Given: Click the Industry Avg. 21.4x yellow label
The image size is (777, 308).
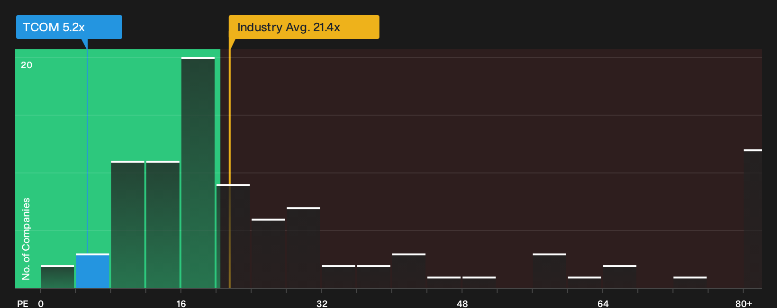Looking at the screenshot, I should (x=304, y=27).
